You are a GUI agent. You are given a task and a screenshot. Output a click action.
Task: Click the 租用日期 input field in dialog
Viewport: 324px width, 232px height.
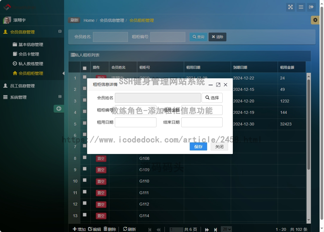(135, 122)
